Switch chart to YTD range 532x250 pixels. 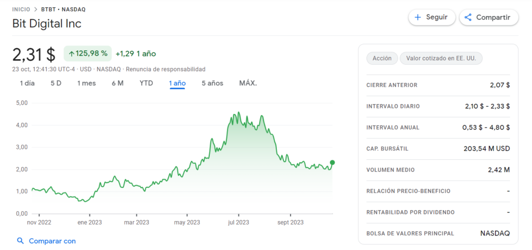(x=146, y=83)
